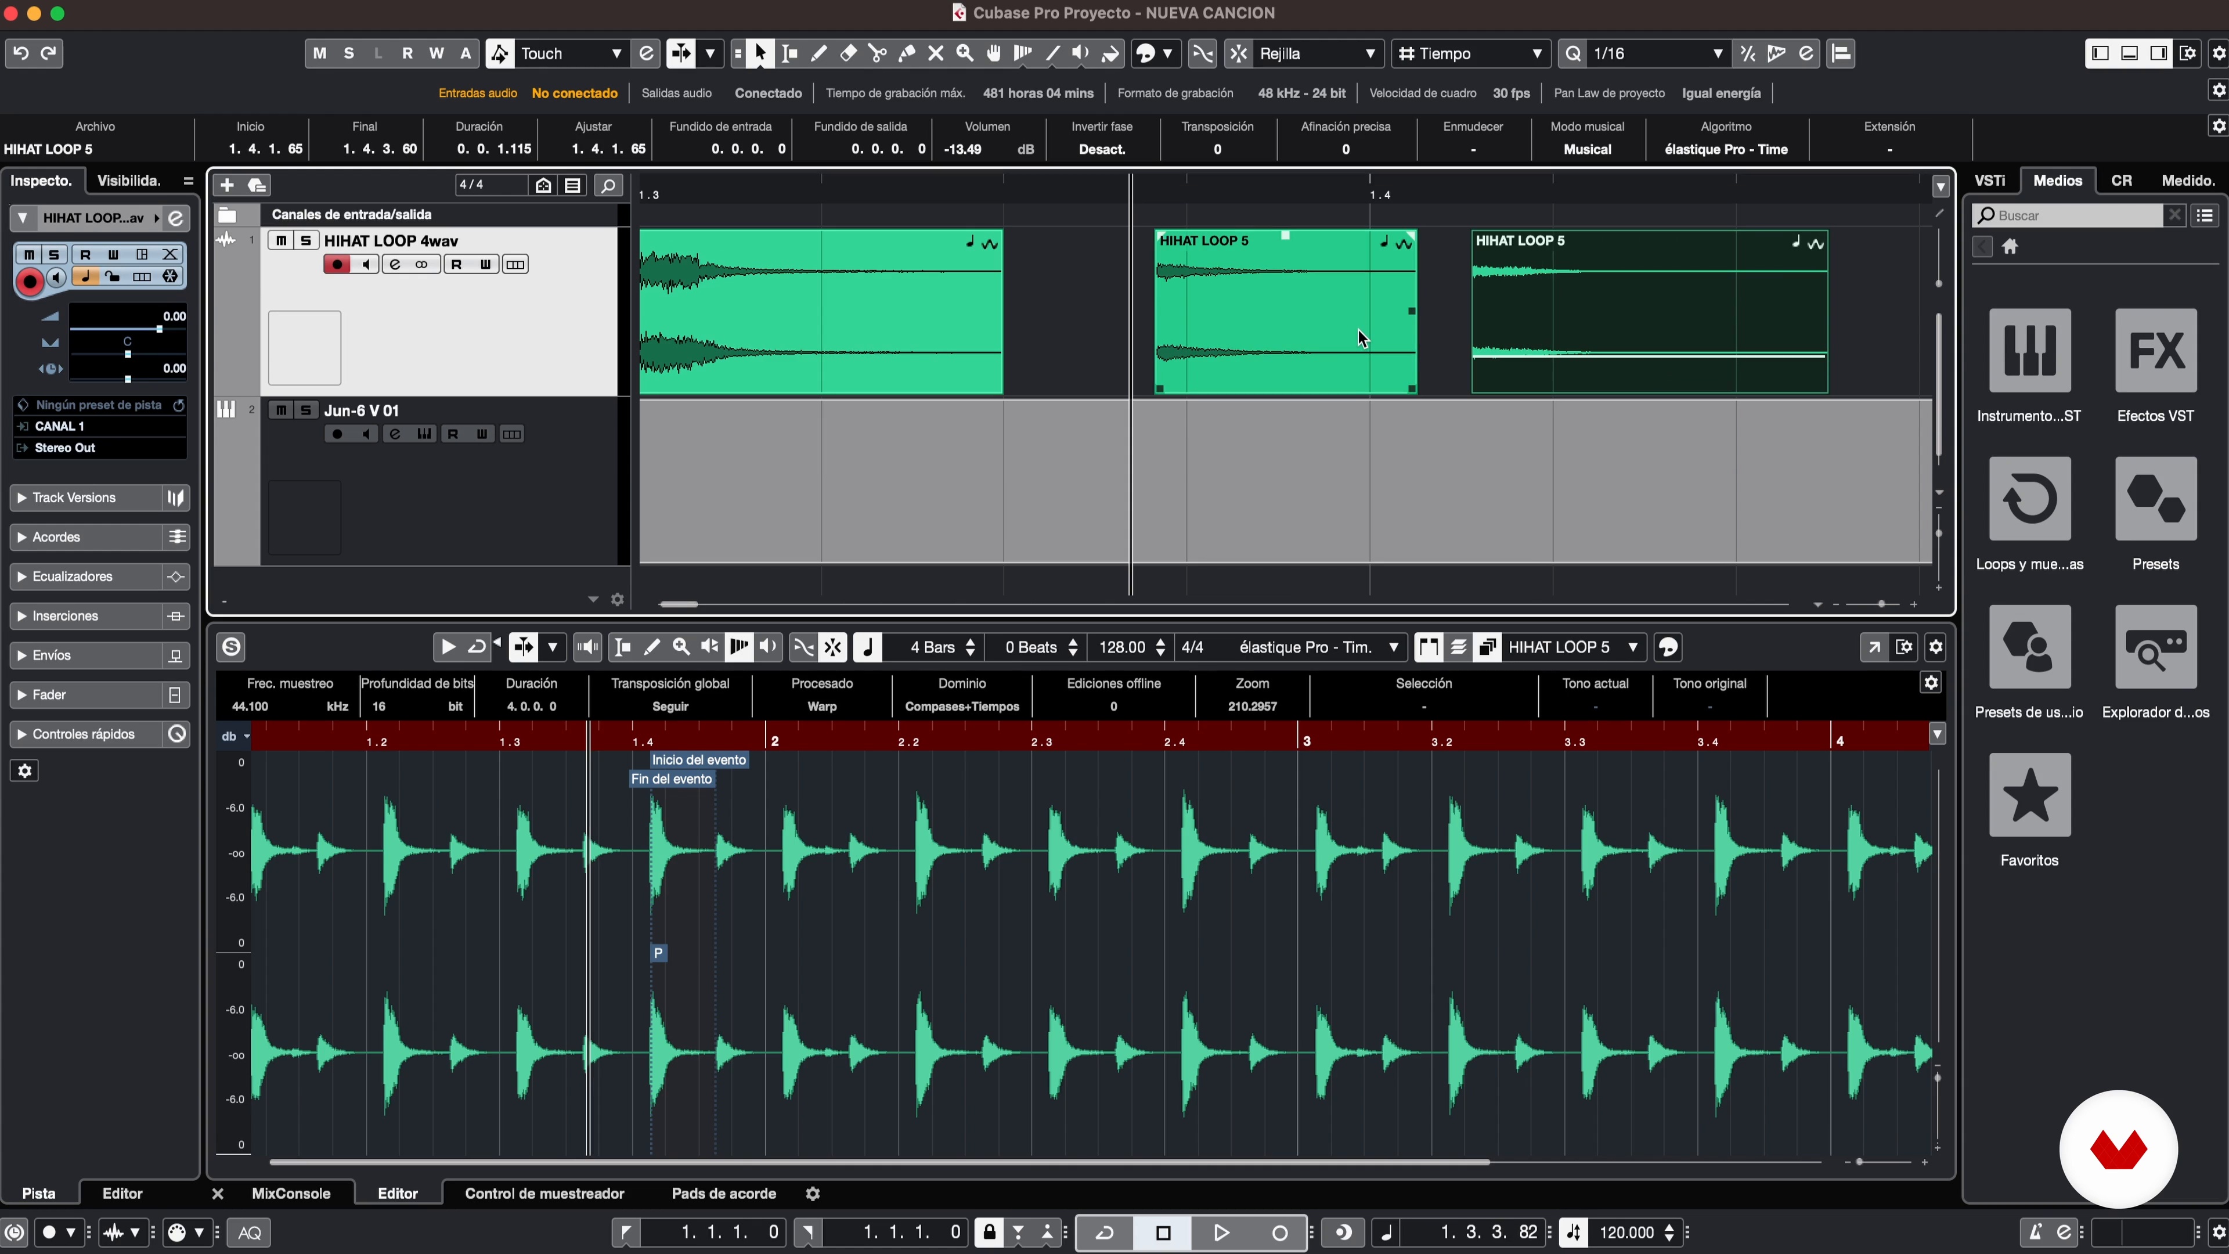Open sample editor setup gear icon
The height and width of the screenshot is (1254, 2229).
(1936, 647)
